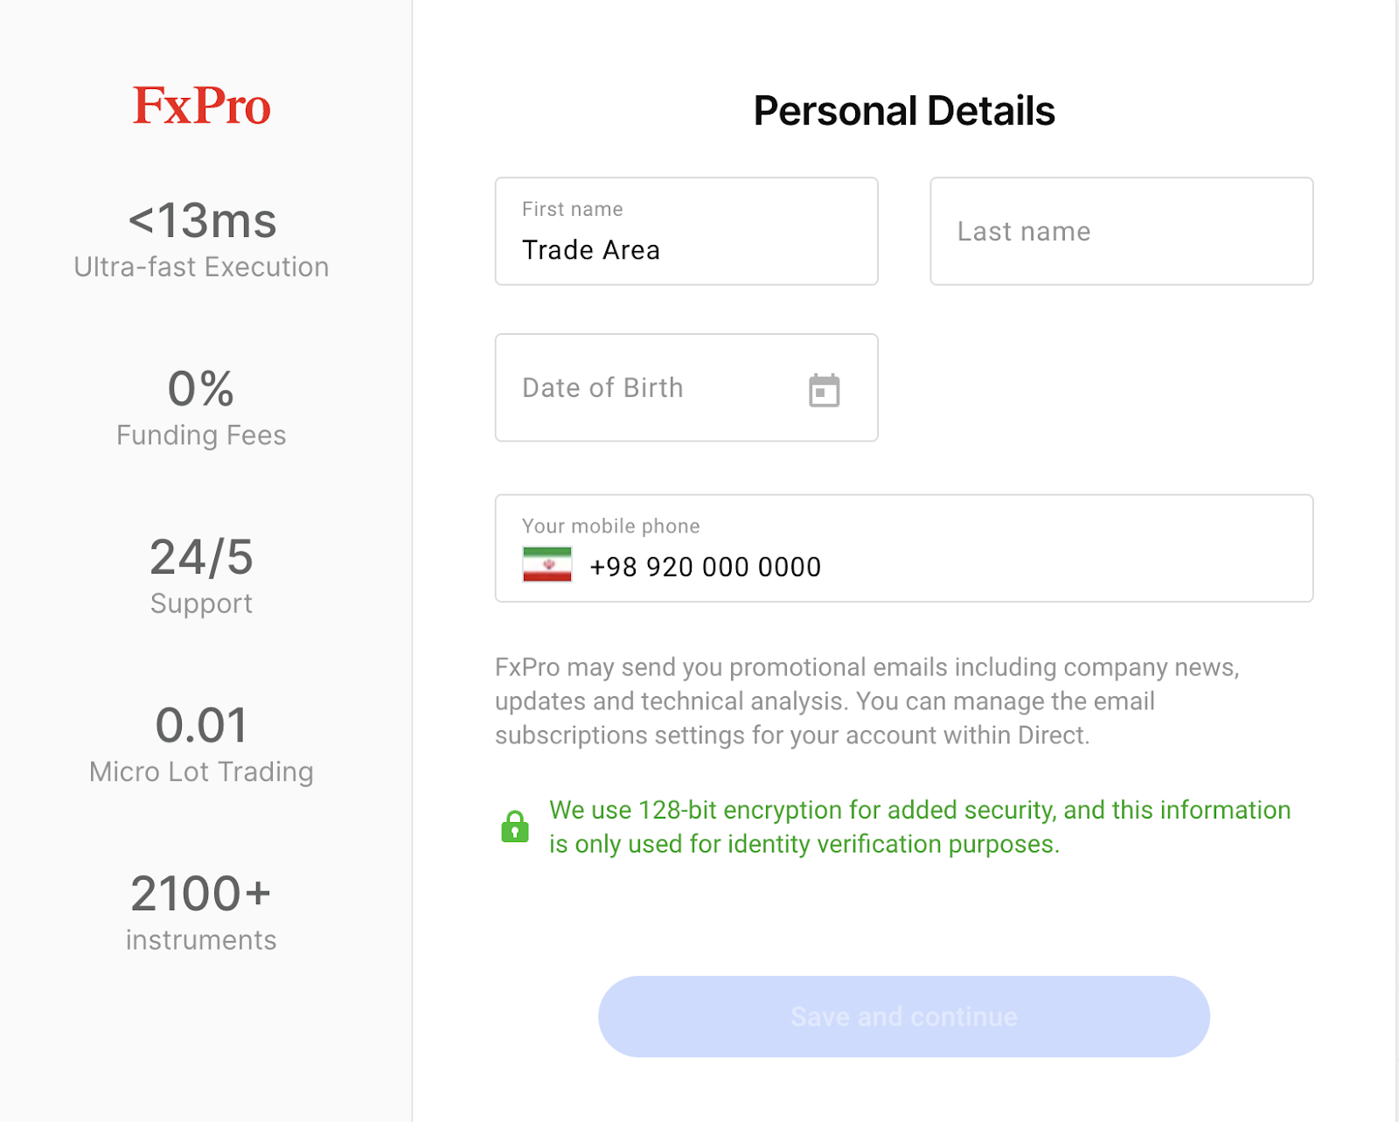Screen dimensions: 1399x1122
Task: Click the Save and continue button
Action: [904, 1016]
